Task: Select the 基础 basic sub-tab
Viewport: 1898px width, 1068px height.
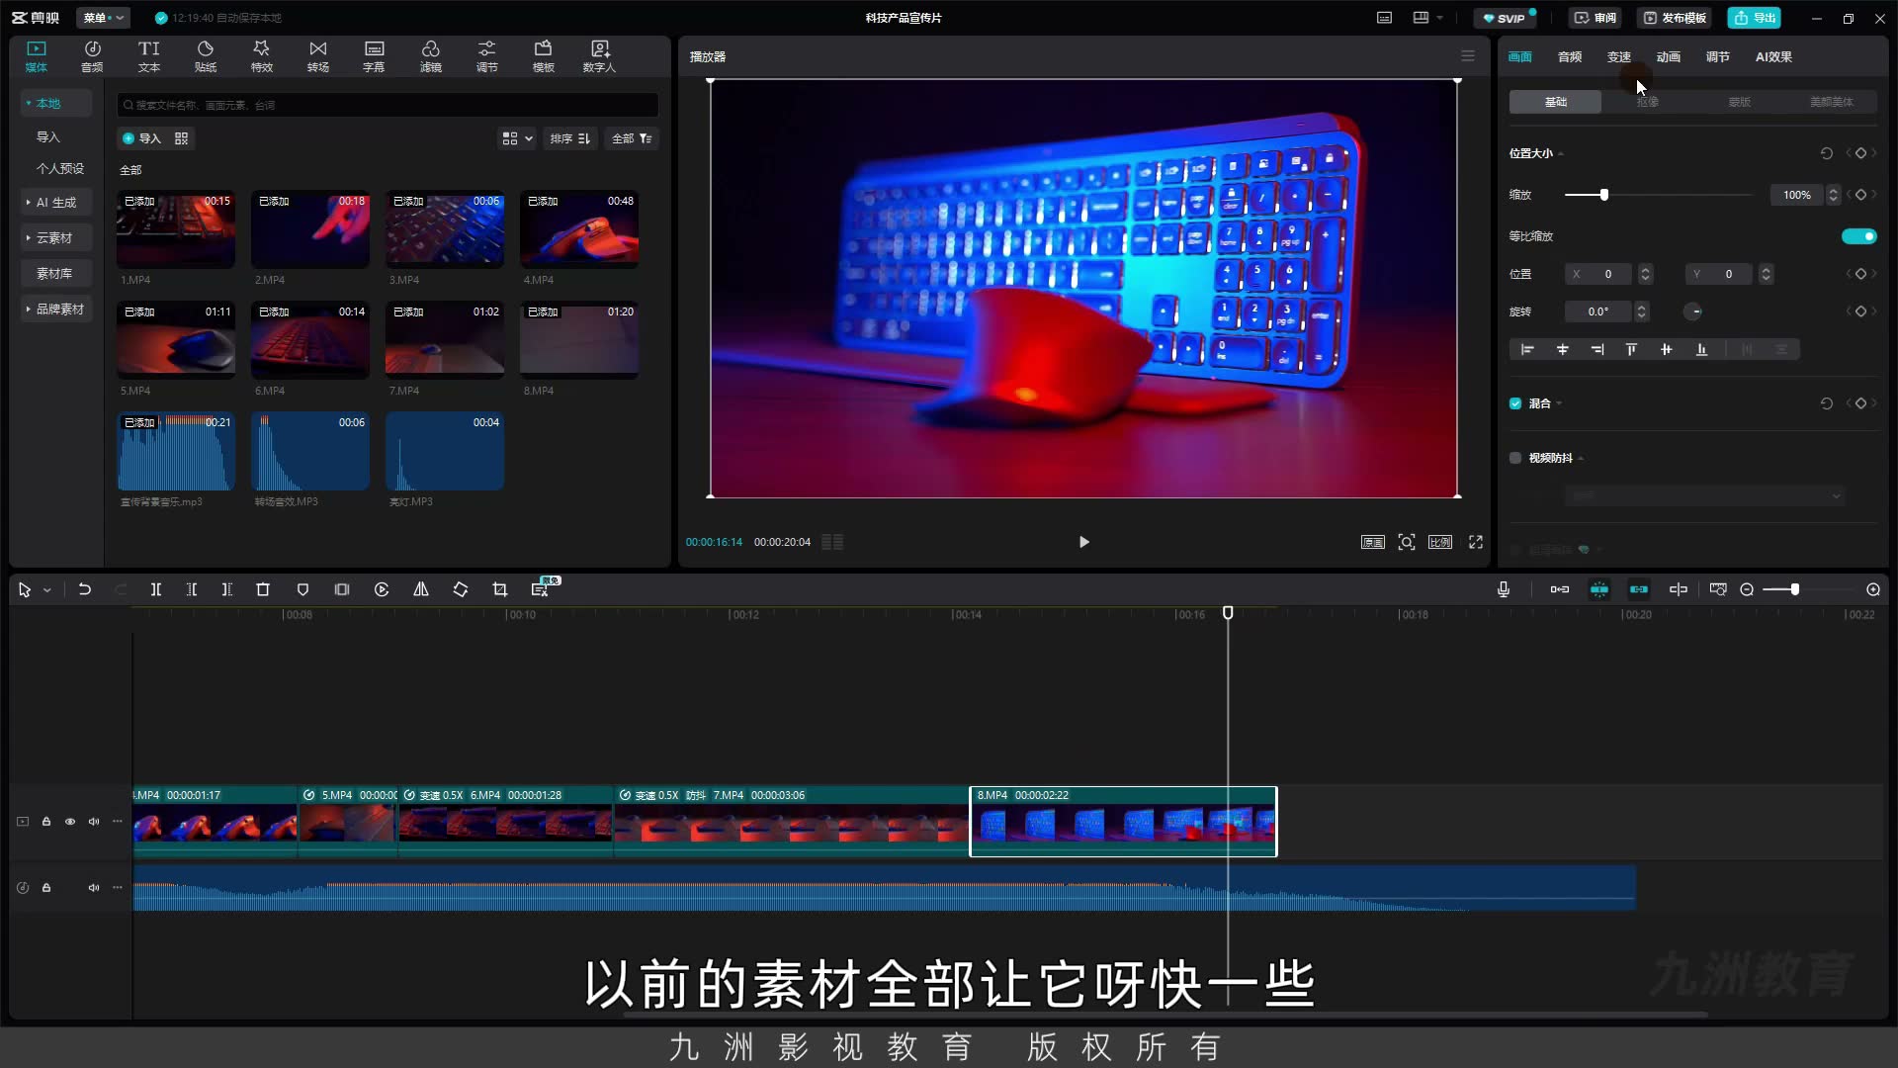Action: point(1555,102)
